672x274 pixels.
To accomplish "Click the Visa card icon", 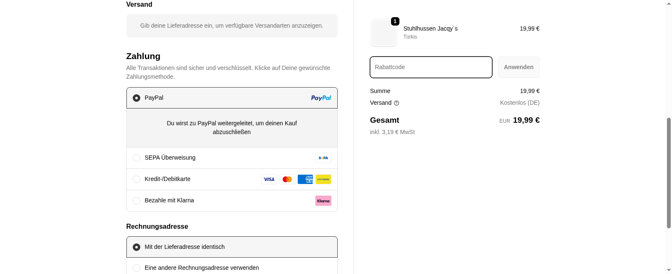I will (x=269, y=179).
